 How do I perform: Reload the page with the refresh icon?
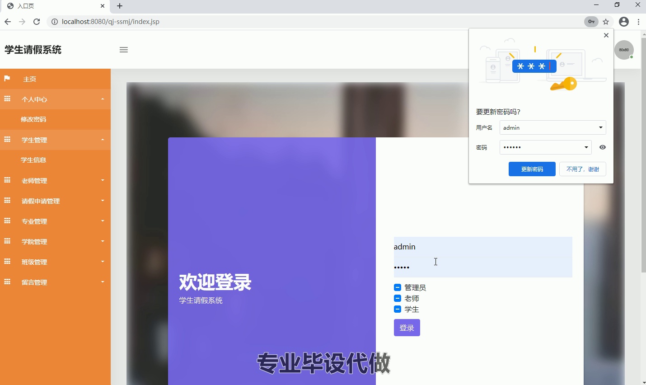pyautogui.click(x=37, y=22)
